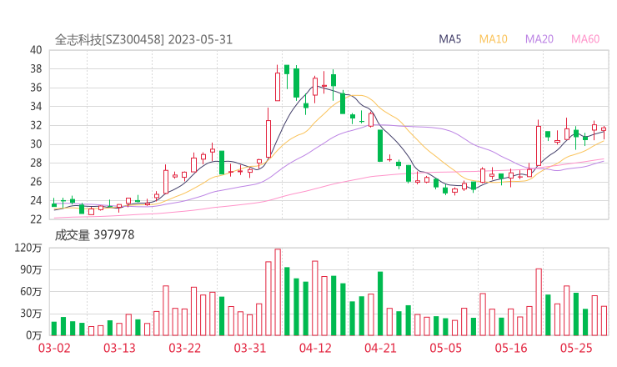
Task: Click the 成交量 397978 volume label
Action: click(94, 234)
